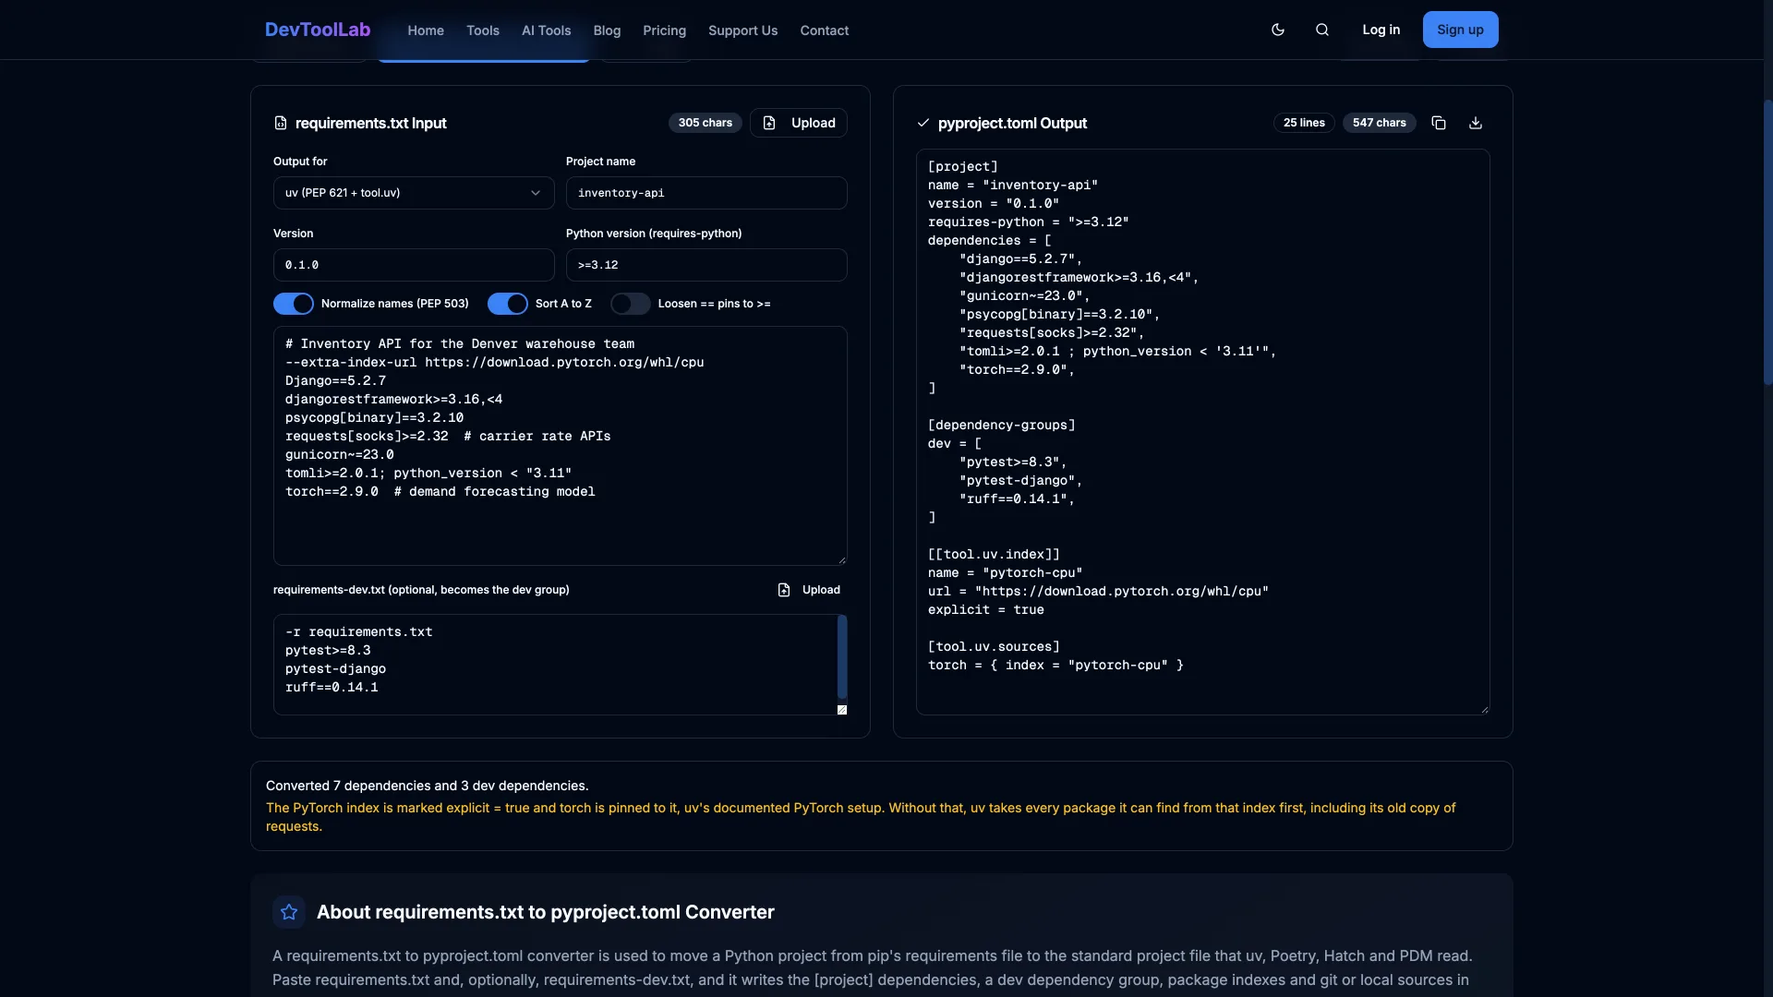Click the Version input field
The height and width of the screenshot is (997, 1773).
(x=414, y=265)
